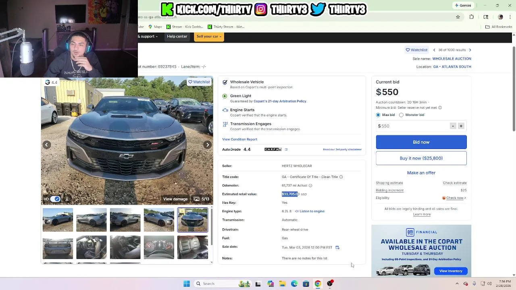
Task: Click the View damage button
Action: (x=175, y=199)
